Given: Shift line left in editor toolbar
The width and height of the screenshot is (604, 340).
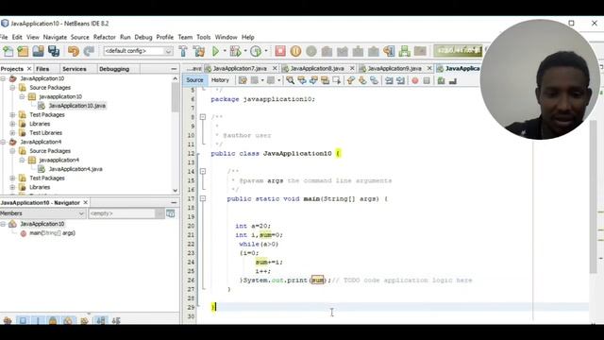Looking at the screenshot, I should click(x=389, y=80).
